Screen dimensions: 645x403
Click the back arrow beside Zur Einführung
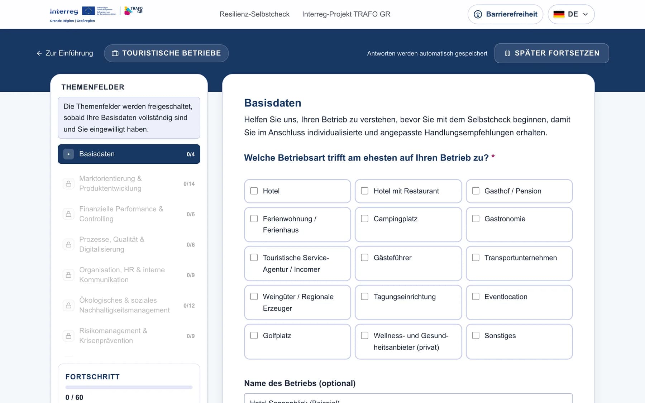click(x=39, y=53)
